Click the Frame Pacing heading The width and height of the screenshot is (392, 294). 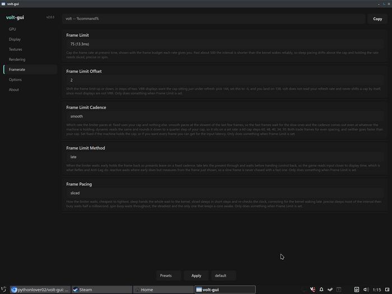tap(79, 184)
